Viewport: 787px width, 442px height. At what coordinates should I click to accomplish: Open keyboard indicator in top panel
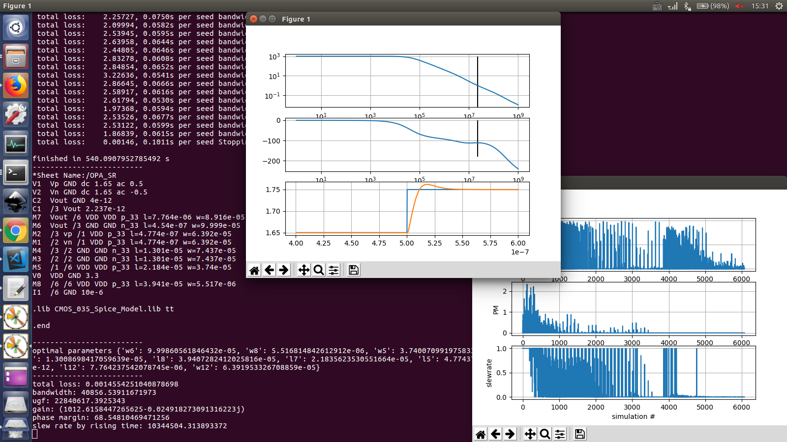point(657,6)
